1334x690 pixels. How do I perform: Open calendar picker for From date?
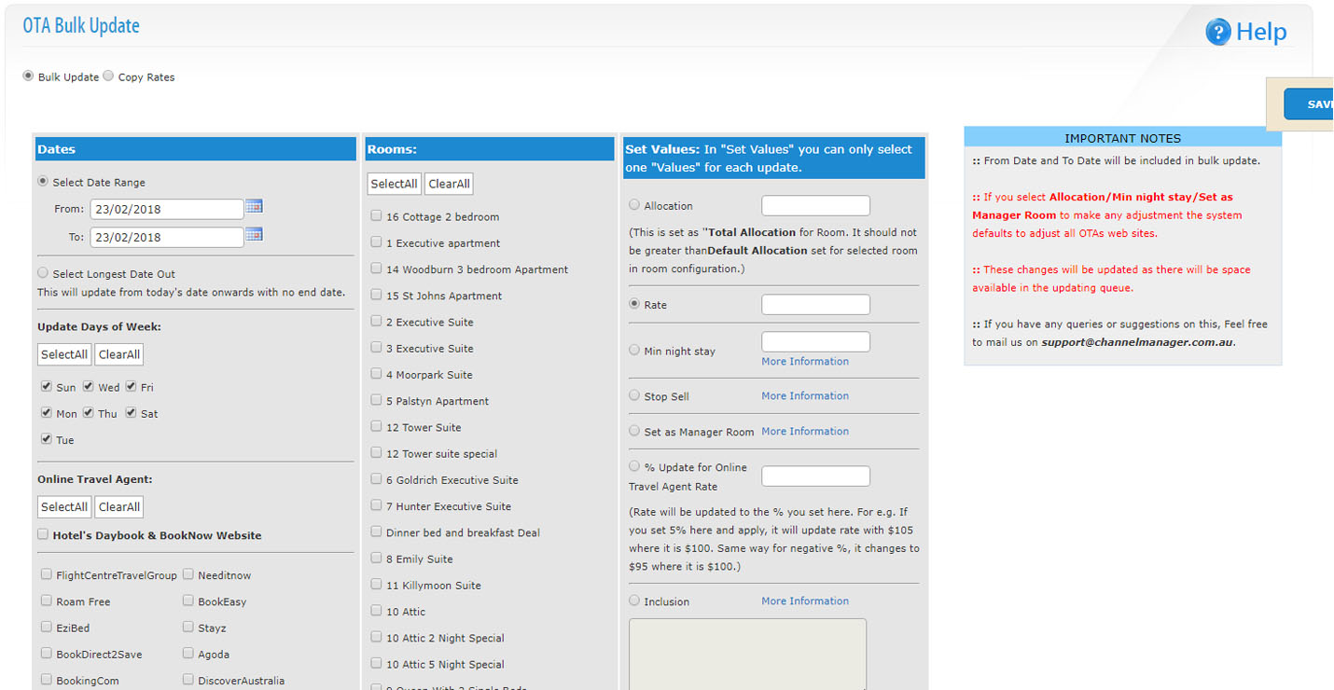point(254,207)
